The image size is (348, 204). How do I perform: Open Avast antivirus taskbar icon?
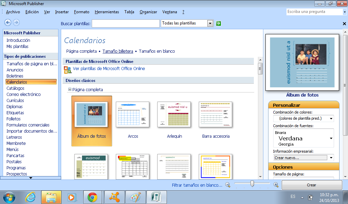tap(114, 197)
